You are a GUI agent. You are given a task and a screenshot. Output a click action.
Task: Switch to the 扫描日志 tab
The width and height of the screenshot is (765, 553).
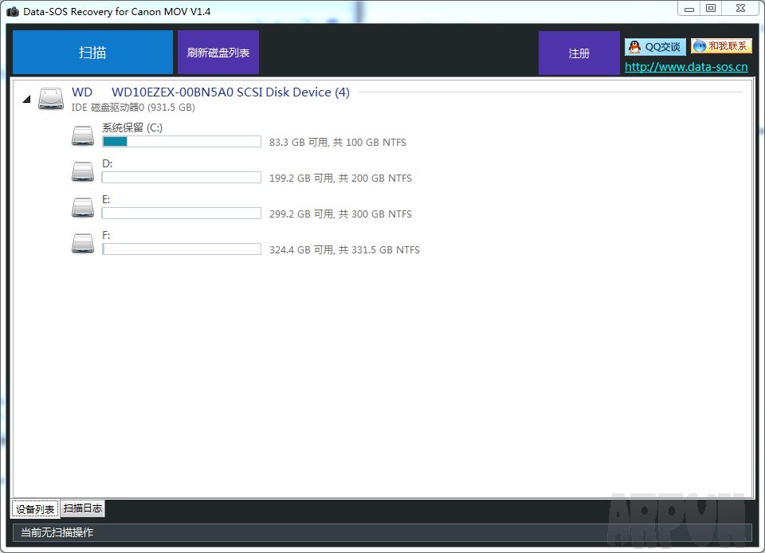pos(83,508)
